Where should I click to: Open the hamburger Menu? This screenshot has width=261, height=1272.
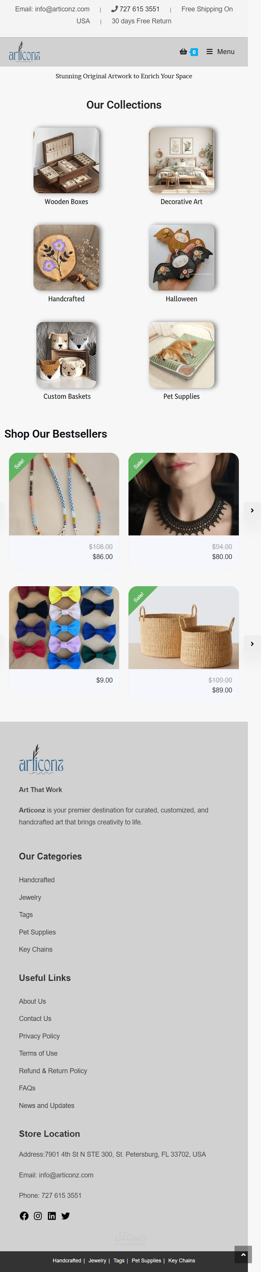(x=220, y=52)
